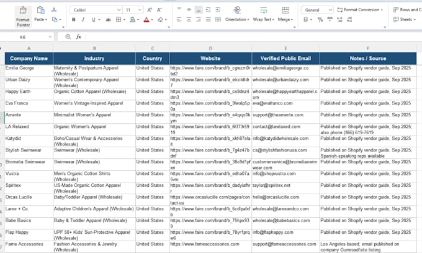Open the Sheets menu
The image size is (422, 253).
pyautogui.click(x=405, y=20)
